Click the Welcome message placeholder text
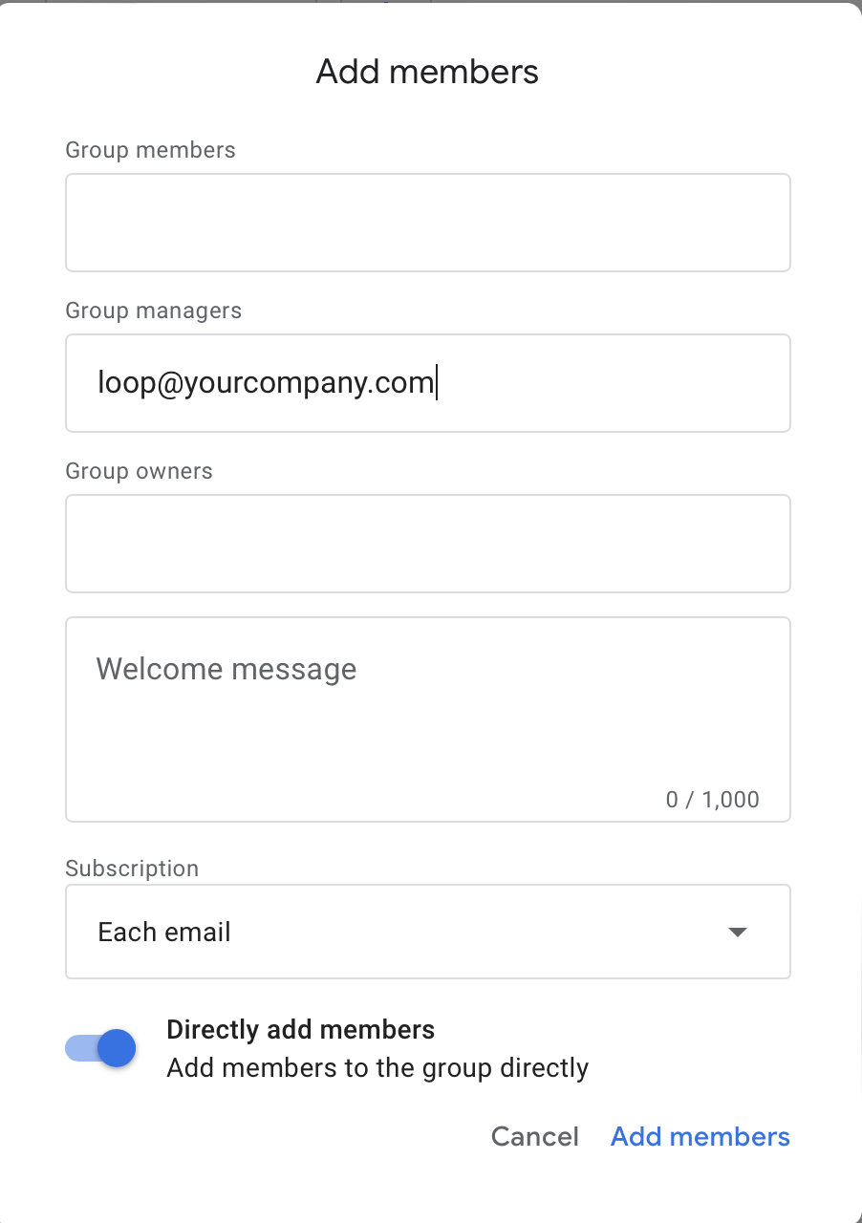This screenshot has height=1223, width=862. (226, 669)
